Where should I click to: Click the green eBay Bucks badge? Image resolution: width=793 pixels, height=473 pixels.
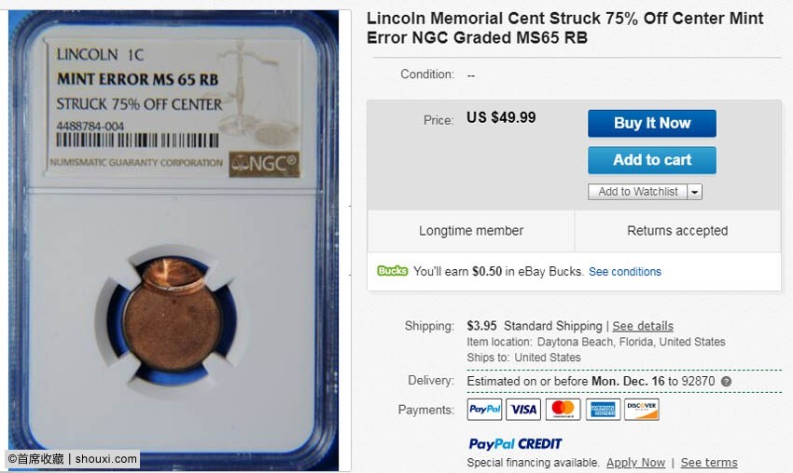pos(392,271)
